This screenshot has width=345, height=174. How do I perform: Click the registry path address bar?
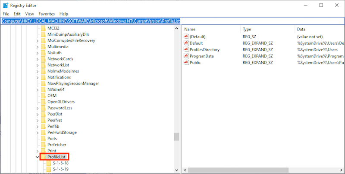(172, 21)
